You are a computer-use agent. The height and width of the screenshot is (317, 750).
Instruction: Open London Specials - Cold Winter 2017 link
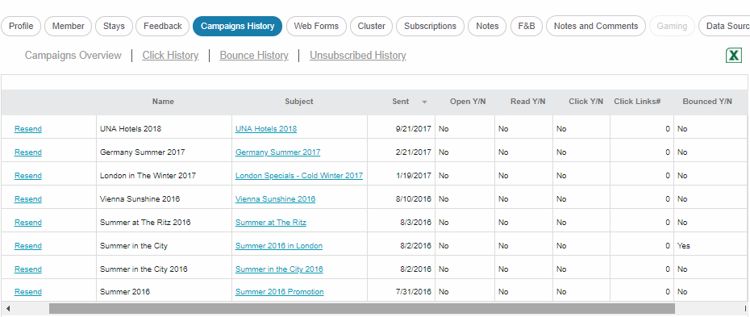(299, 176)
